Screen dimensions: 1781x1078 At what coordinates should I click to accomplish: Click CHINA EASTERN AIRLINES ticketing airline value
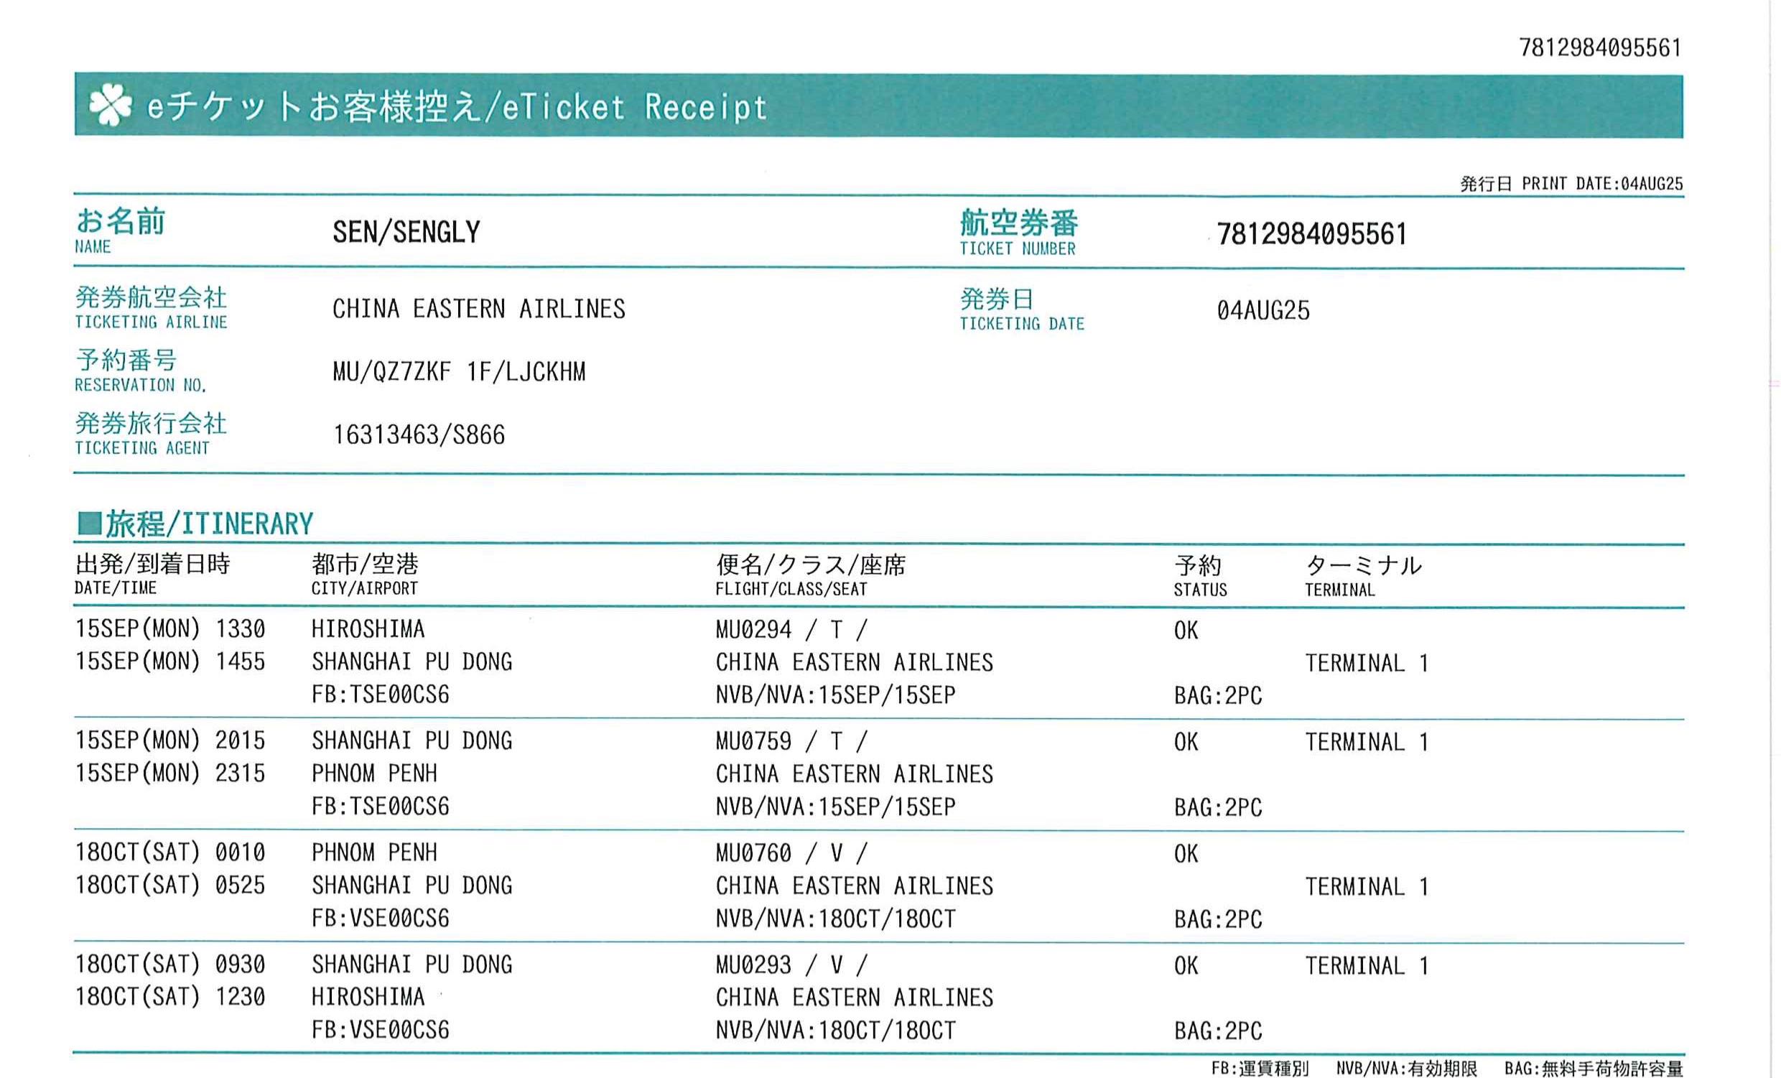point(478,309)
